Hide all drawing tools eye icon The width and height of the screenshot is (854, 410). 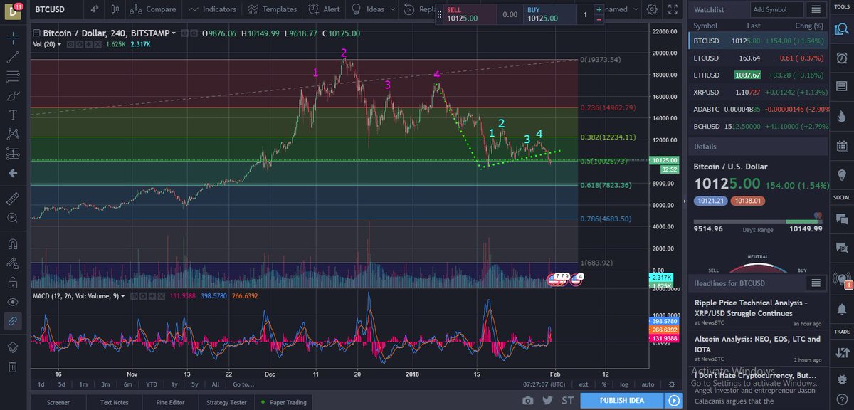click(x=12, y=302)
